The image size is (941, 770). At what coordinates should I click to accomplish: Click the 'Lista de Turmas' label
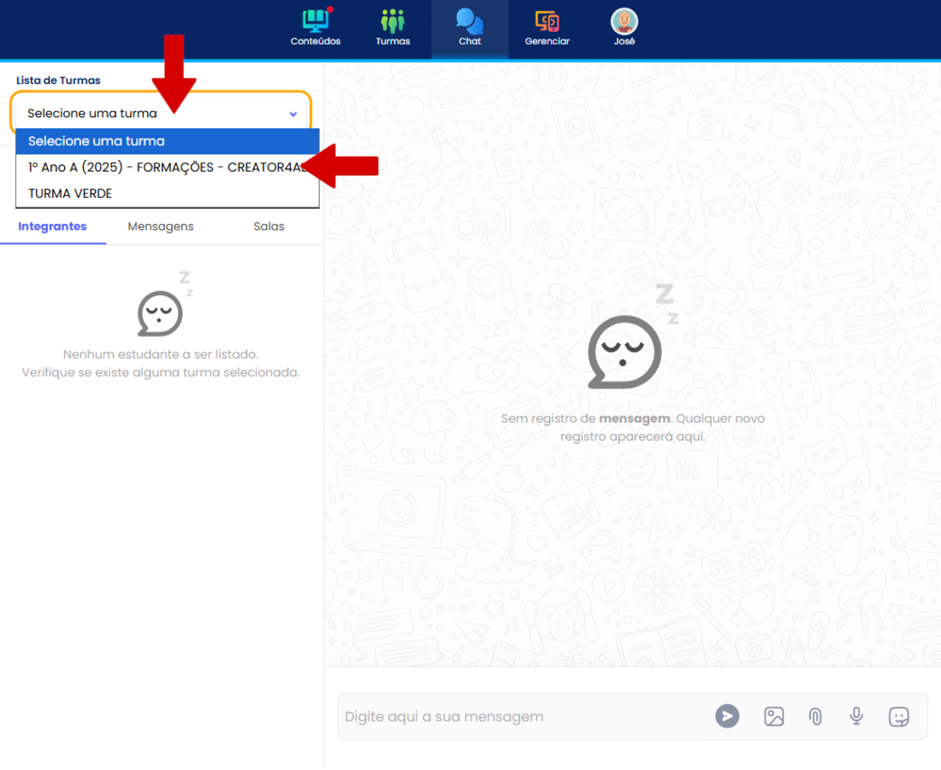coord(58,80)
